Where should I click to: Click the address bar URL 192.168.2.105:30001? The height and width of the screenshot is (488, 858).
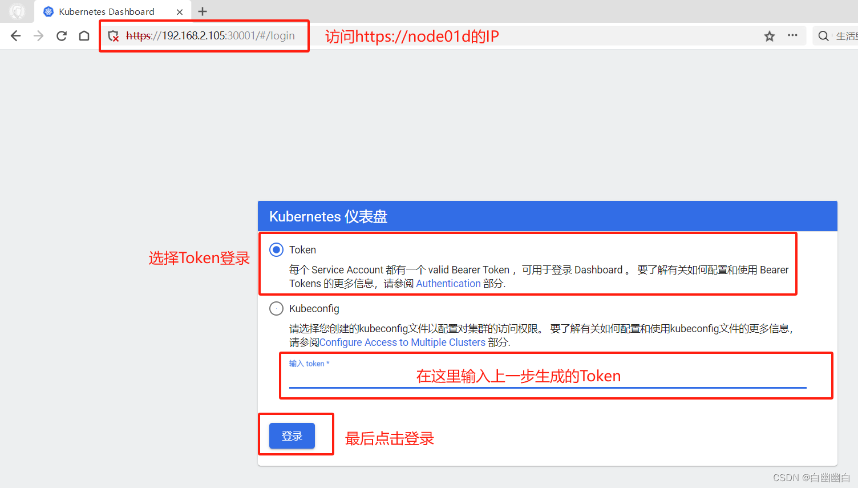pyautogui.click(x=211, y=36)
